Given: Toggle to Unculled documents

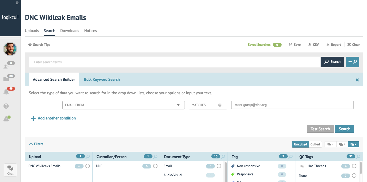Looking at the screenshot, I should (300, 144).
